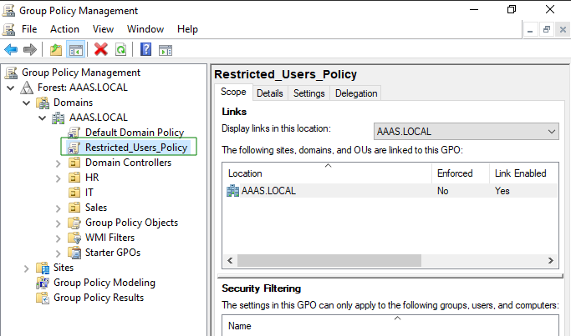
Task: Click the Forest AAAS.LOCAL triangle icon
Action: 27,88
